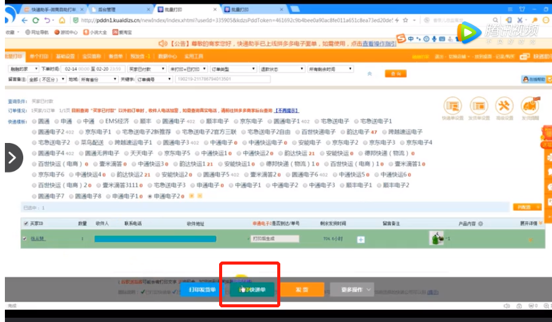Click the 打印发货单 button
Viewport: 552px width, 322px height.
[202, 290]
